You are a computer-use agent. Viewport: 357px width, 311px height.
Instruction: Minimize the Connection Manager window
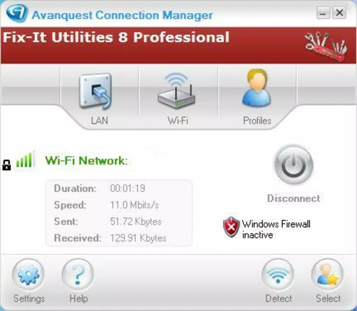click(323, 12)
